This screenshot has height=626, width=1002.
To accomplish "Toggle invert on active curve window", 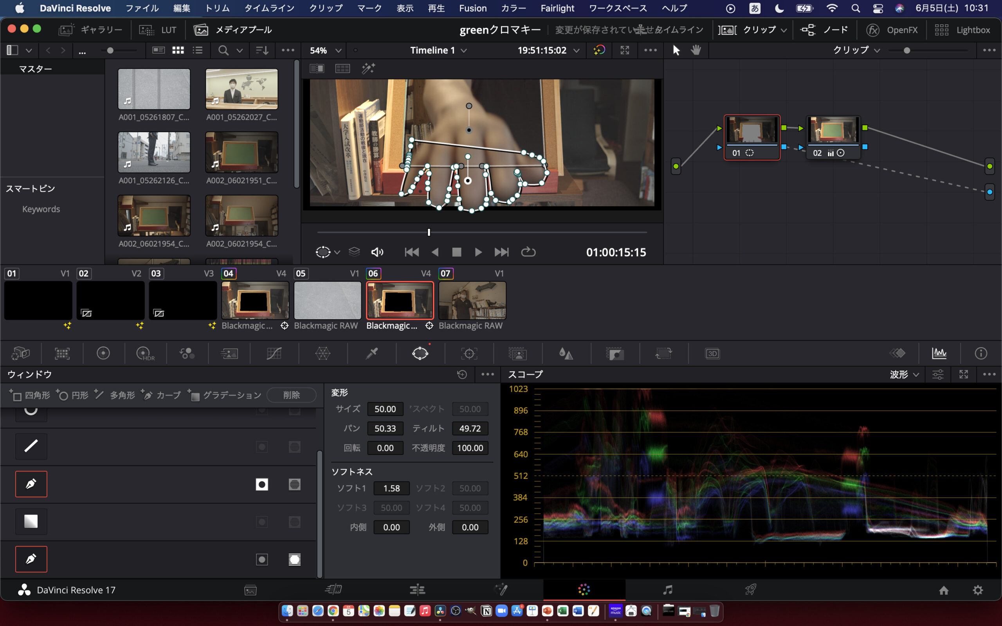I will [x=262, y=484].
